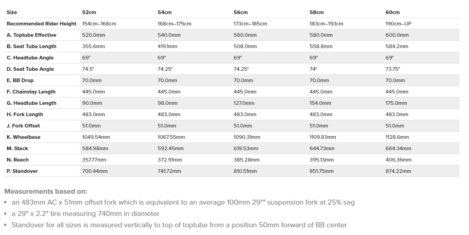Click the 56cm size column header
469x235 pixels.
(241, 12)
